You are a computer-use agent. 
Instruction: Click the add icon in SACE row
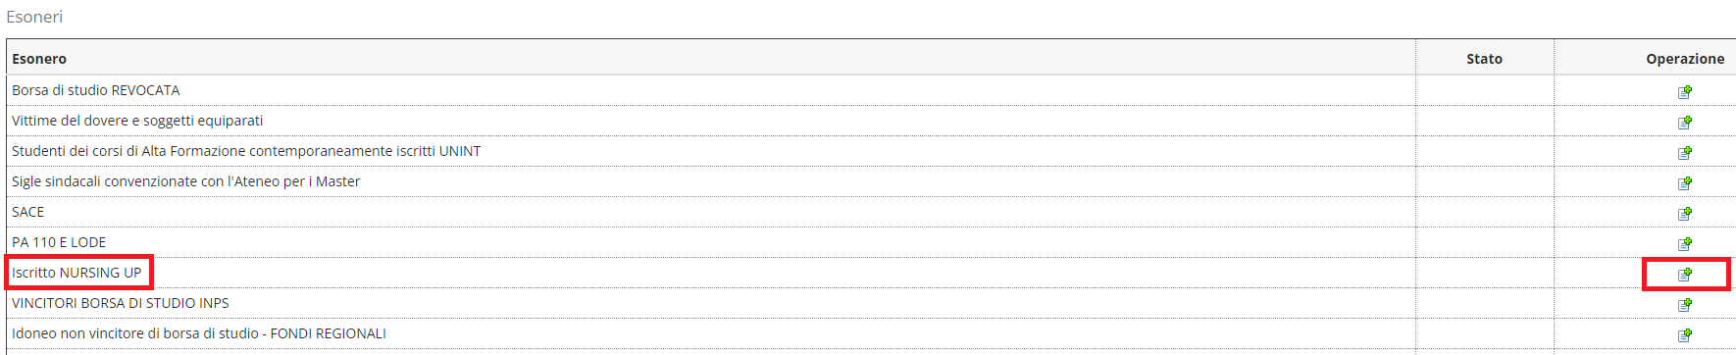coord(1685,213)
